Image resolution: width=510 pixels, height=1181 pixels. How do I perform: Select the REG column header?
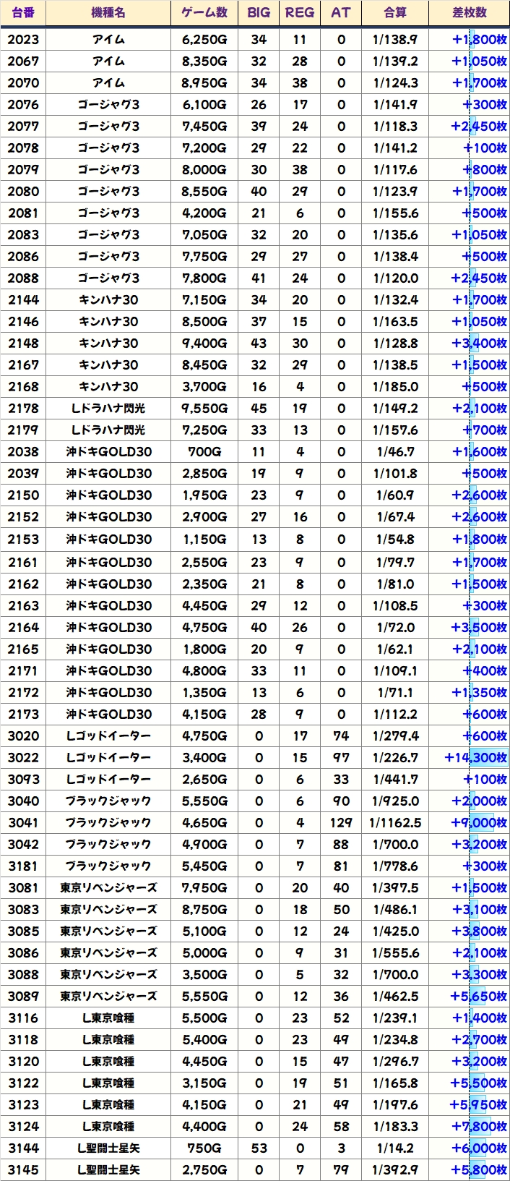(300, 13)
